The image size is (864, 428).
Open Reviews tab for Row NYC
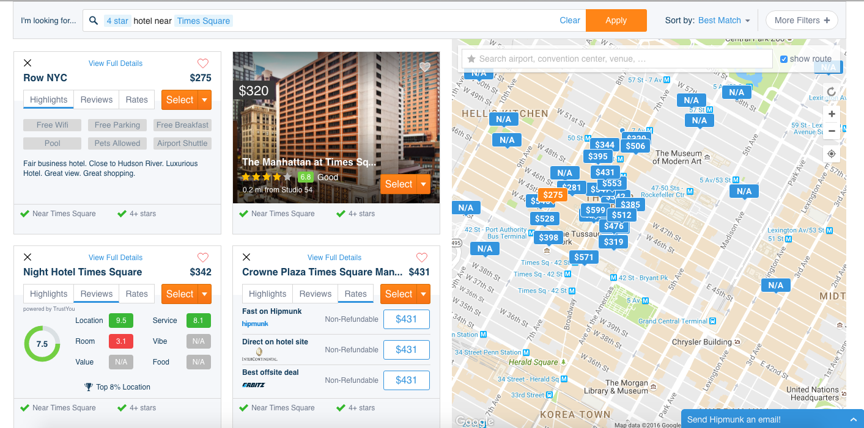97,100
